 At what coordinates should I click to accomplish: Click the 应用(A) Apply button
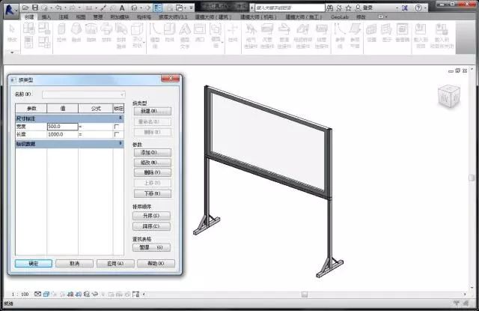115,264
